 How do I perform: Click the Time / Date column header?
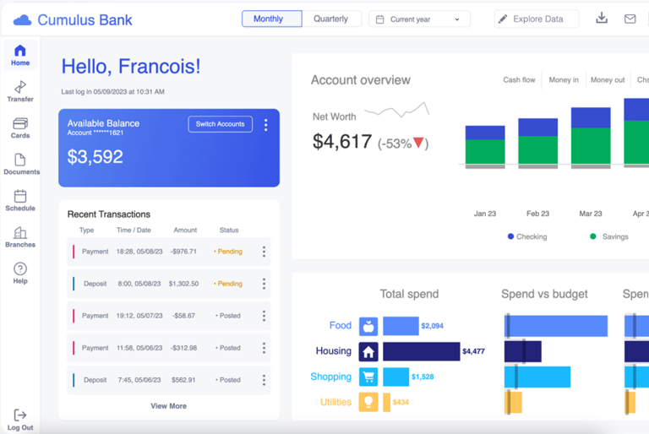pyautogui.click(x=134, y=230)
